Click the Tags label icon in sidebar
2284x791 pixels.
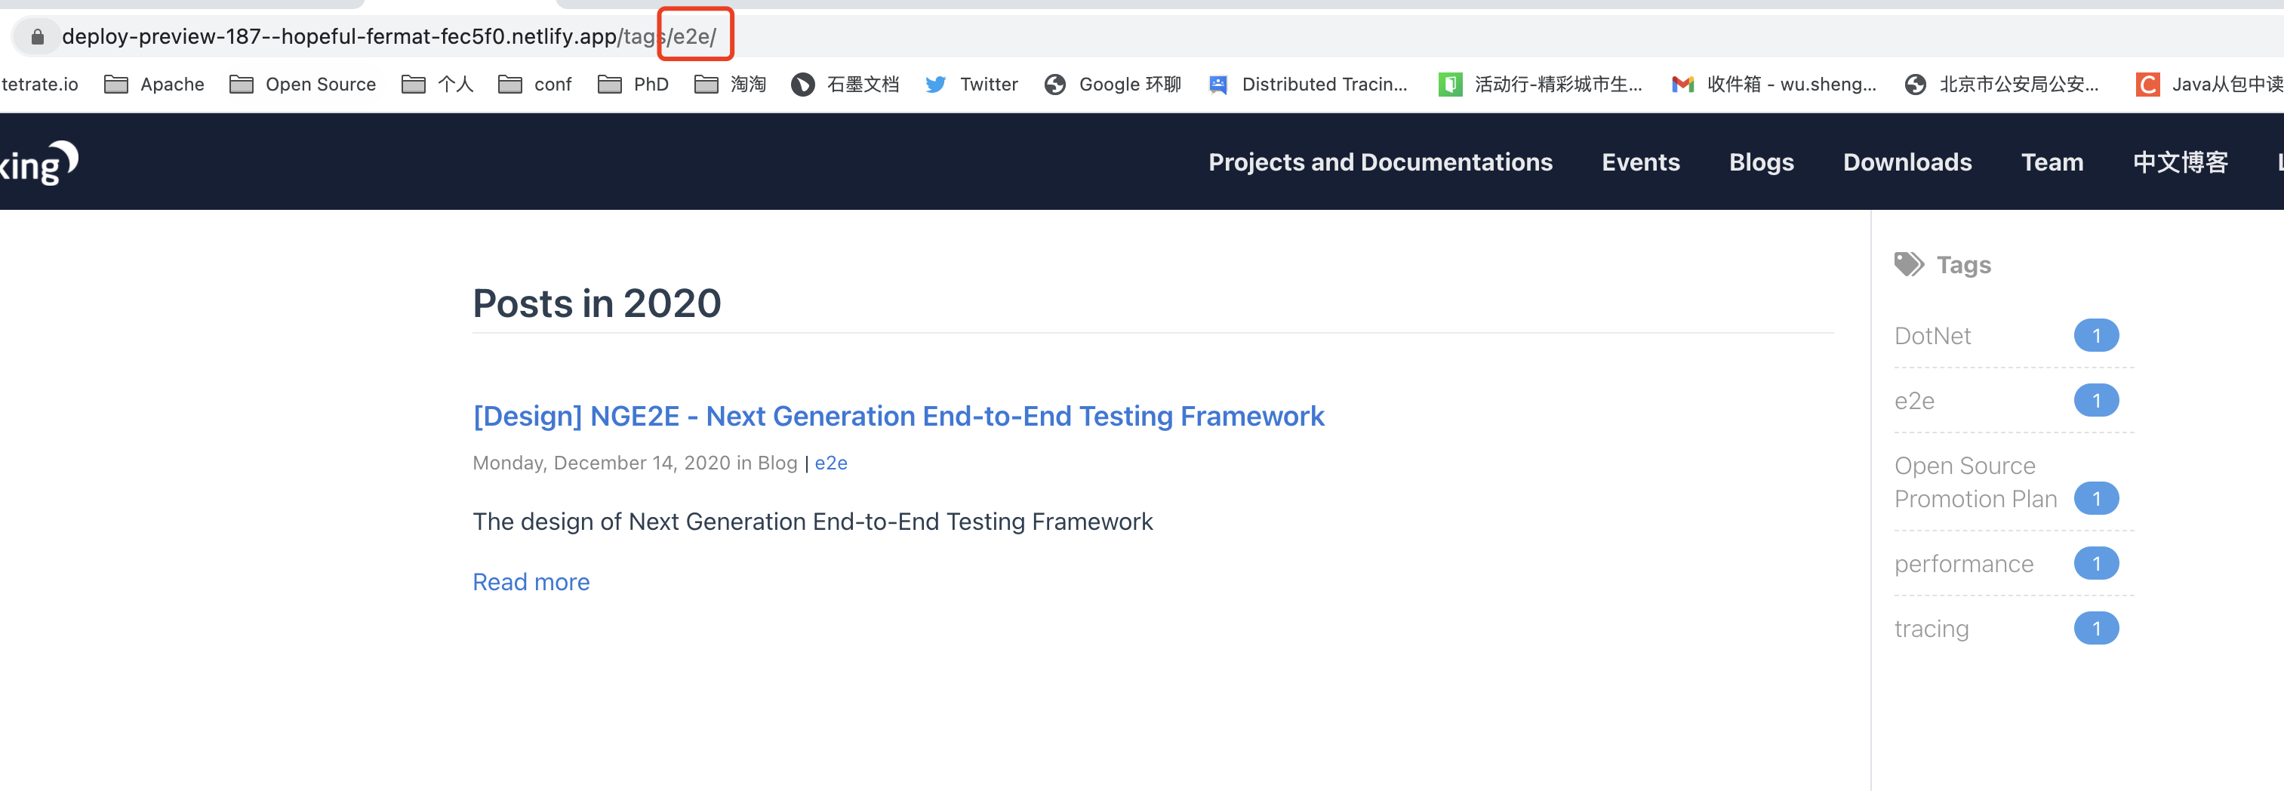[1908, 264]
